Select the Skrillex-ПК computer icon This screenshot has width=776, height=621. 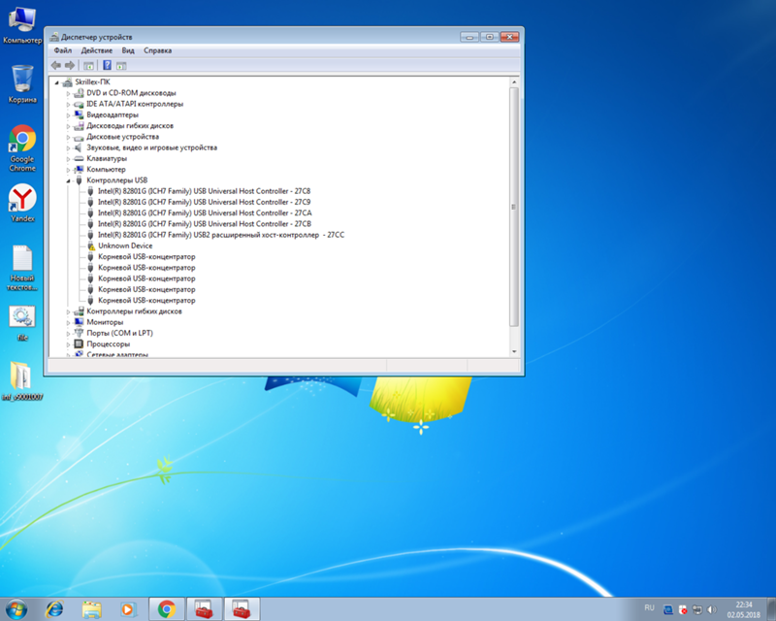coord(67,82)
